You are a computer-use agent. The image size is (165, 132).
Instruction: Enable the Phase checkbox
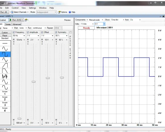(x=71, y=32)
